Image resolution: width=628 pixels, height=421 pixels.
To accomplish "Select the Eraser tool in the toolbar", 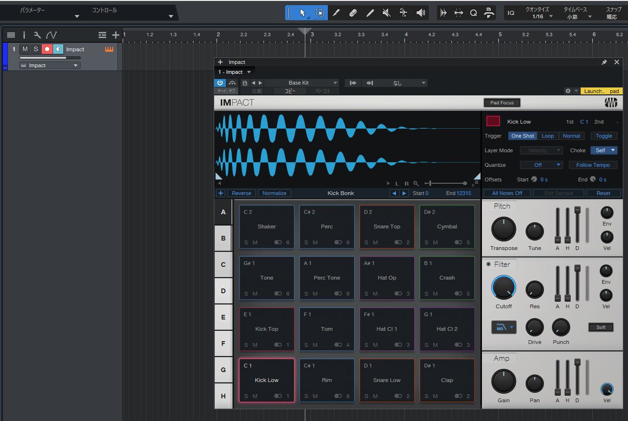I will (353, 13).
